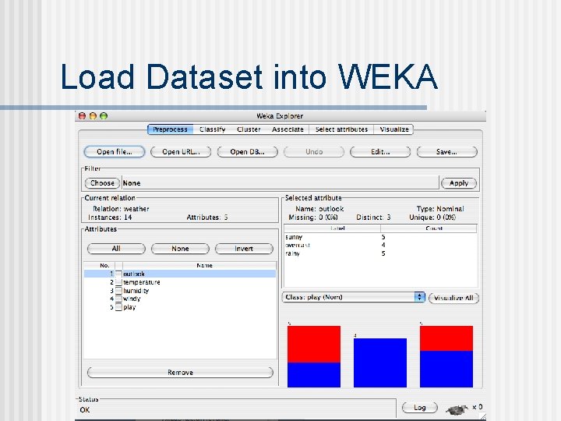Click the yellow minimize window button
Viewport: 561px width, 421px height.
pos(93,116)
